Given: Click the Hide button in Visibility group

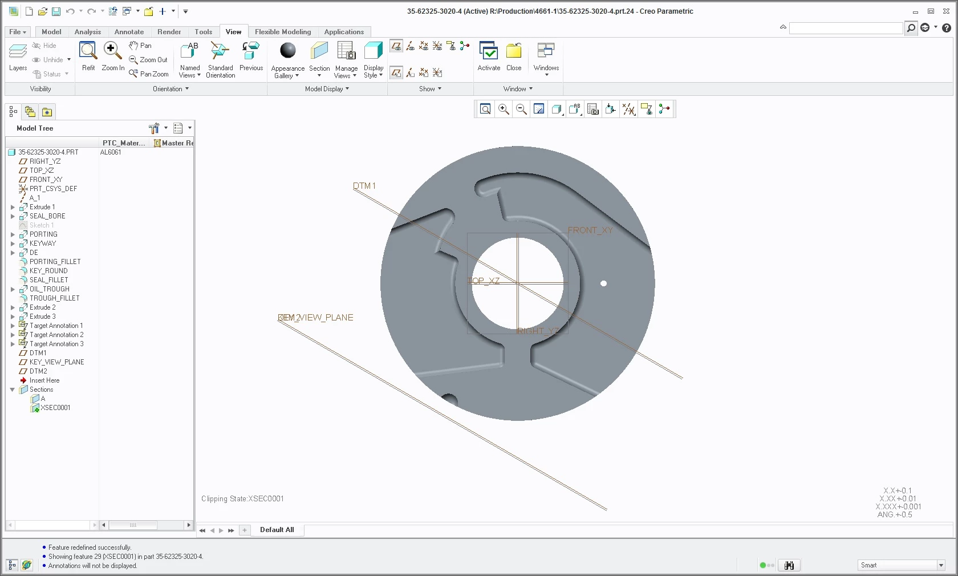Looking at the screenshot, I should click(x=44, y=46).
